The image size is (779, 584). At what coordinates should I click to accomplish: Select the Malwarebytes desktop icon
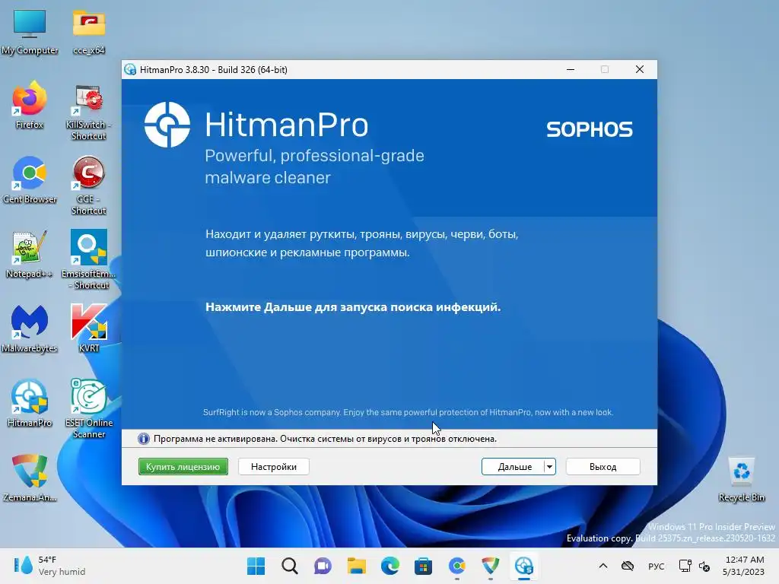[30, 328]
